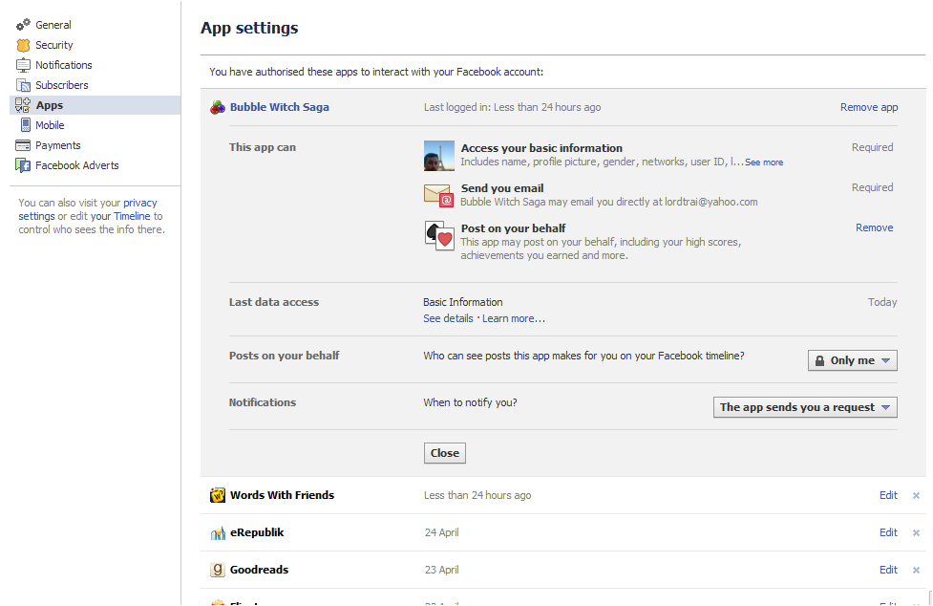Click the 'Basic Information' last data access text

tap(463, 302)
